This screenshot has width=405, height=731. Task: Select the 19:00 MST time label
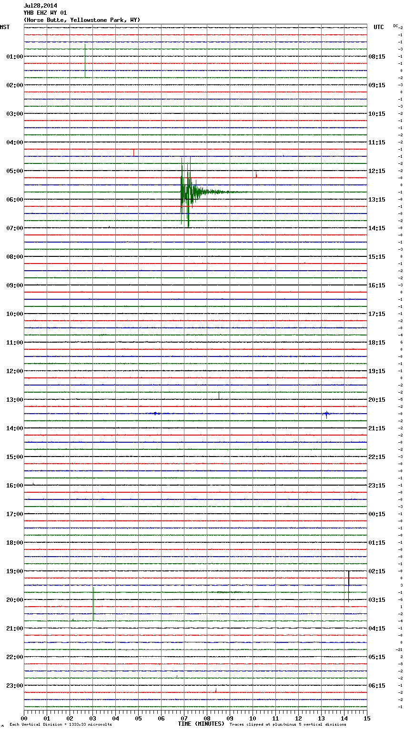click(x=15, y=571)
